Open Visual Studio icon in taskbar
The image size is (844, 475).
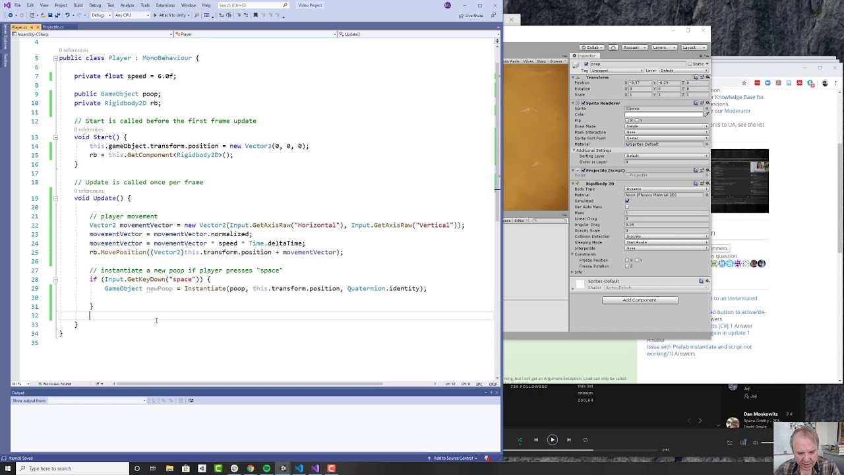pyautogui.click(x=315, y=468)
